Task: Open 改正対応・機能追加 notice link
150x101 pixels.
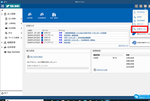Action: click(x=71, y=35)
